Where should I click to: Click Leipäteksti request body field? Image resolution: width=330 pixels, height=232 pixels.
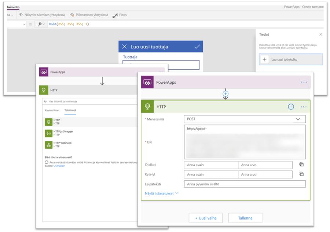[x=245, y=184]
